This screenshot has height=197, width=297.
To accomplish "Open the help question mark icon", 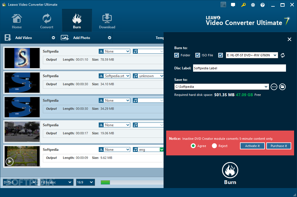I will pyautogui.click(x=263, y=5).
